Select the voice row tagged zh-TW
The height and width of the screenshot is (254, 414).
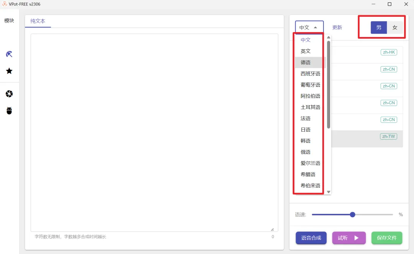click(x=367, y=138)
